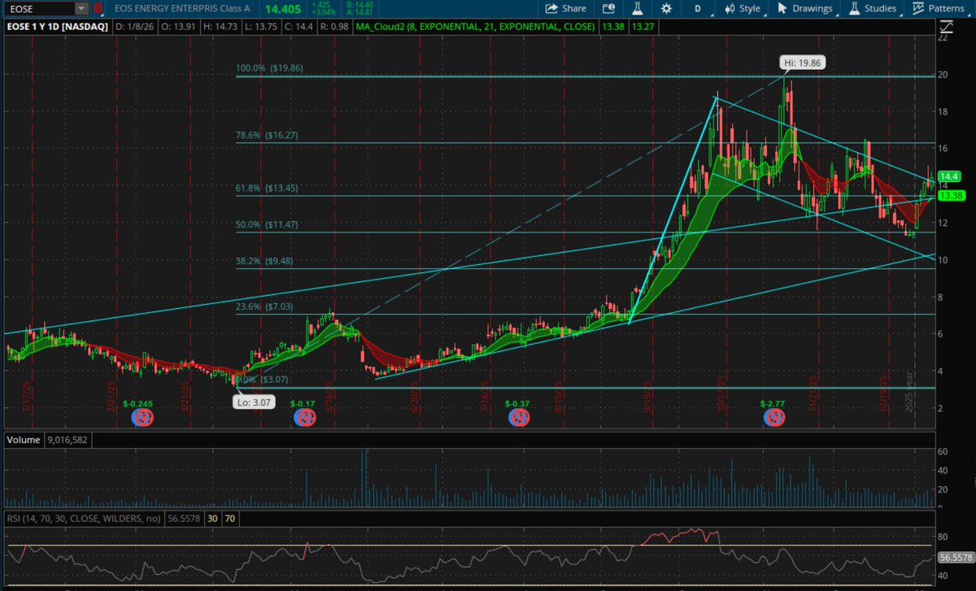Open chart settings gear icon

point(666,8)
